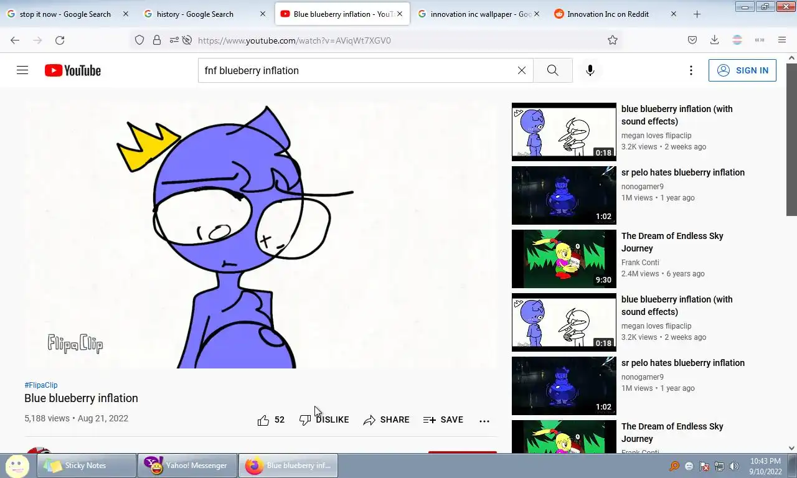This screenshot has width=797, height=478.
Task: Open the Firefox downloads panel
Action: pyautogui.click(x=715, y=40)
